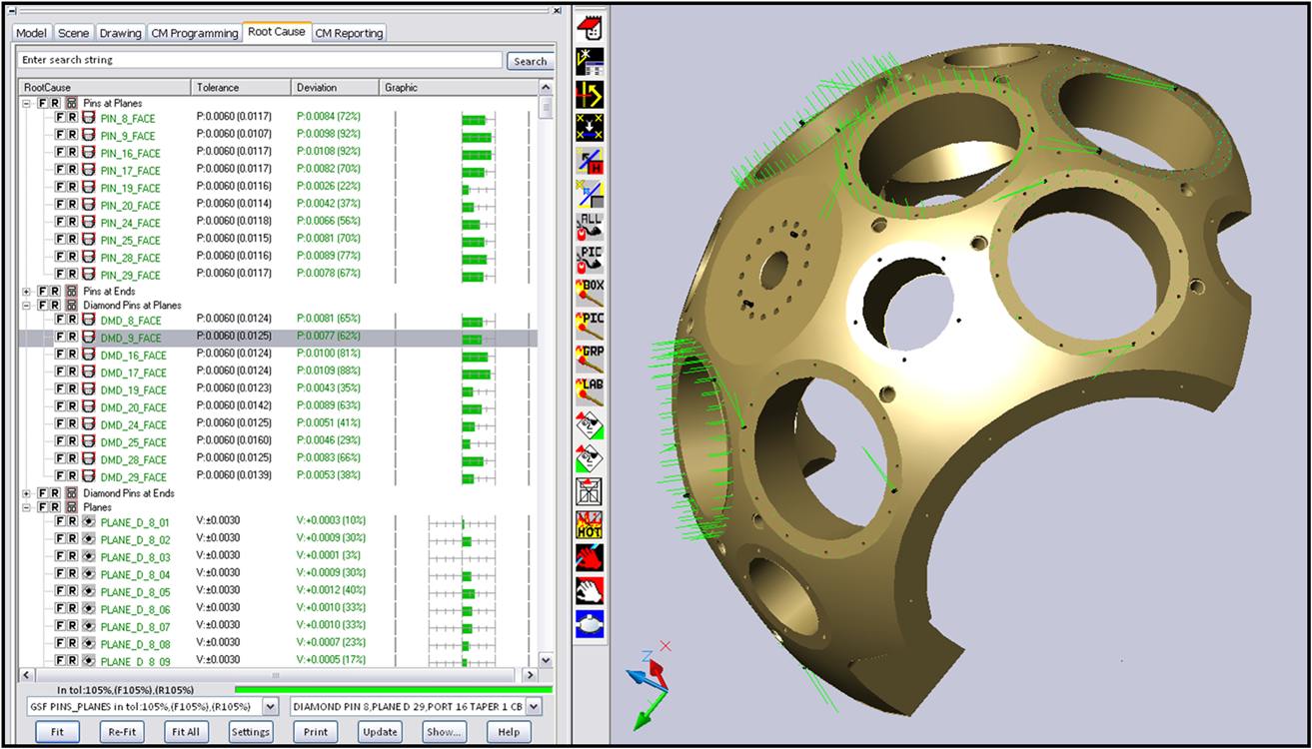Click the green in-tolerance progress bar

tap(392, 689)
